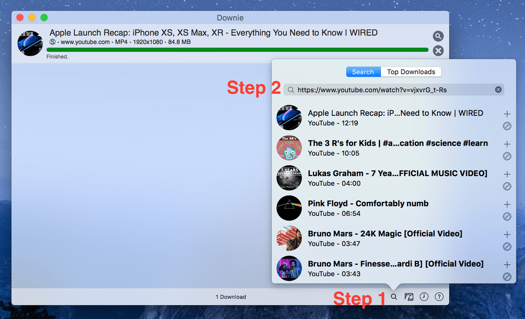Open Bruno Mars Finesse in browser

(507, 277)
